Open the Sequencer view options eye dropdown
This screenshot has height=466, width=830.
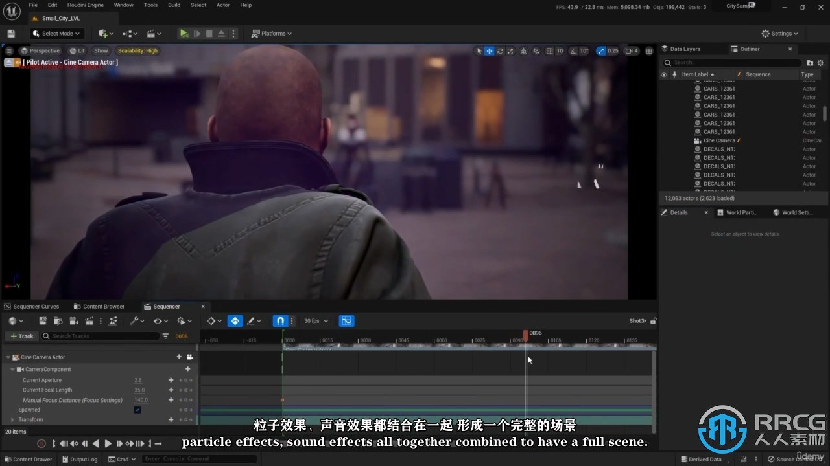point(161,321)
